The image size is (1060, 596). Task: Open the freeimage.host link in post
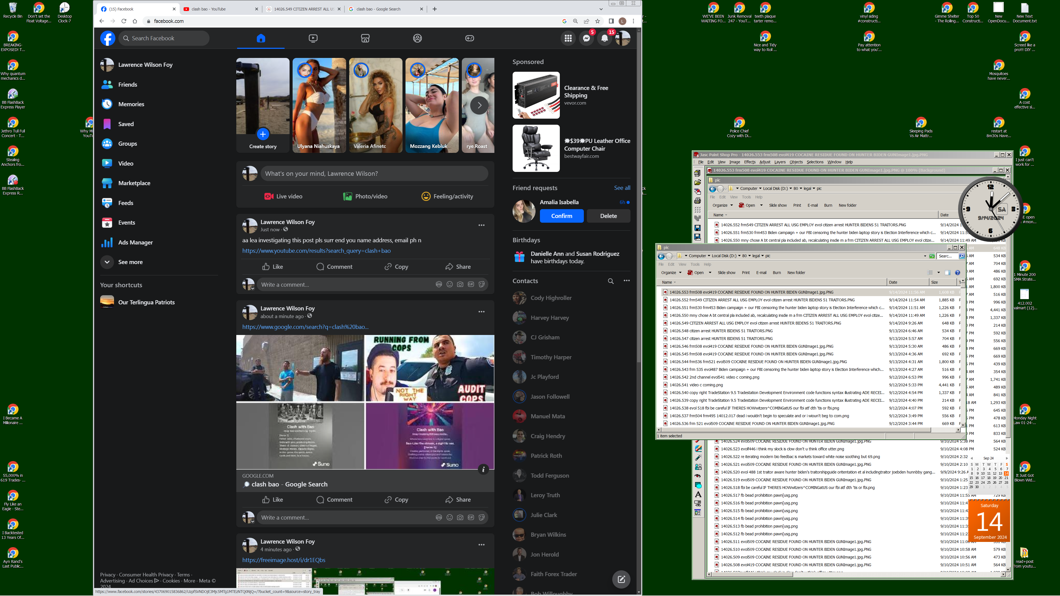click(x=283, y=560)
